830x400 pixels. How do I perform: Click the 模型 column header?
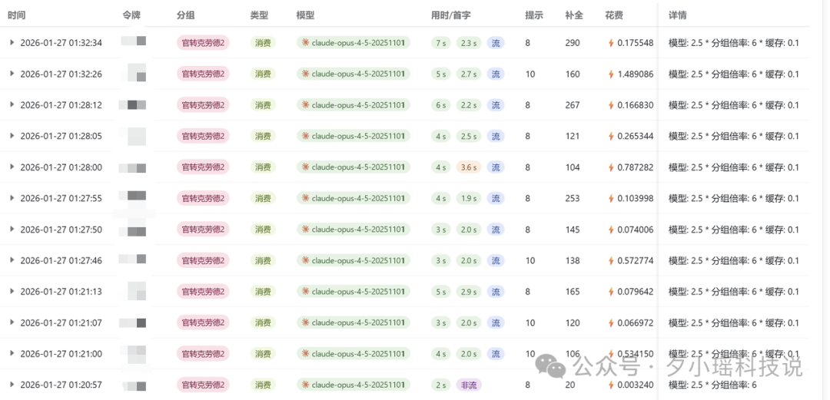[305, 15]
